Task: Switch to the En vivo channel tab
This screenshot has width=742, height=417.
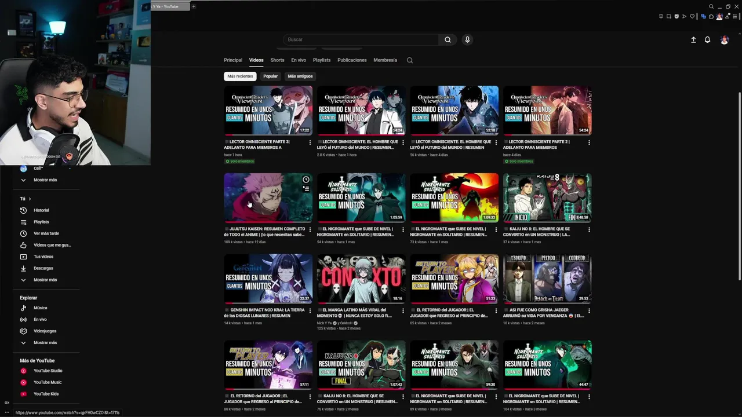Action: (x=299, y=60)
